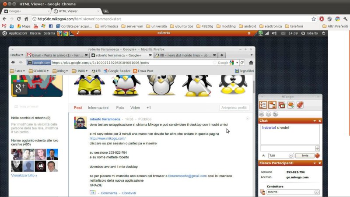Open mikogo.com link in post
The height and width of the screenshot is (197, 350).
107,138
